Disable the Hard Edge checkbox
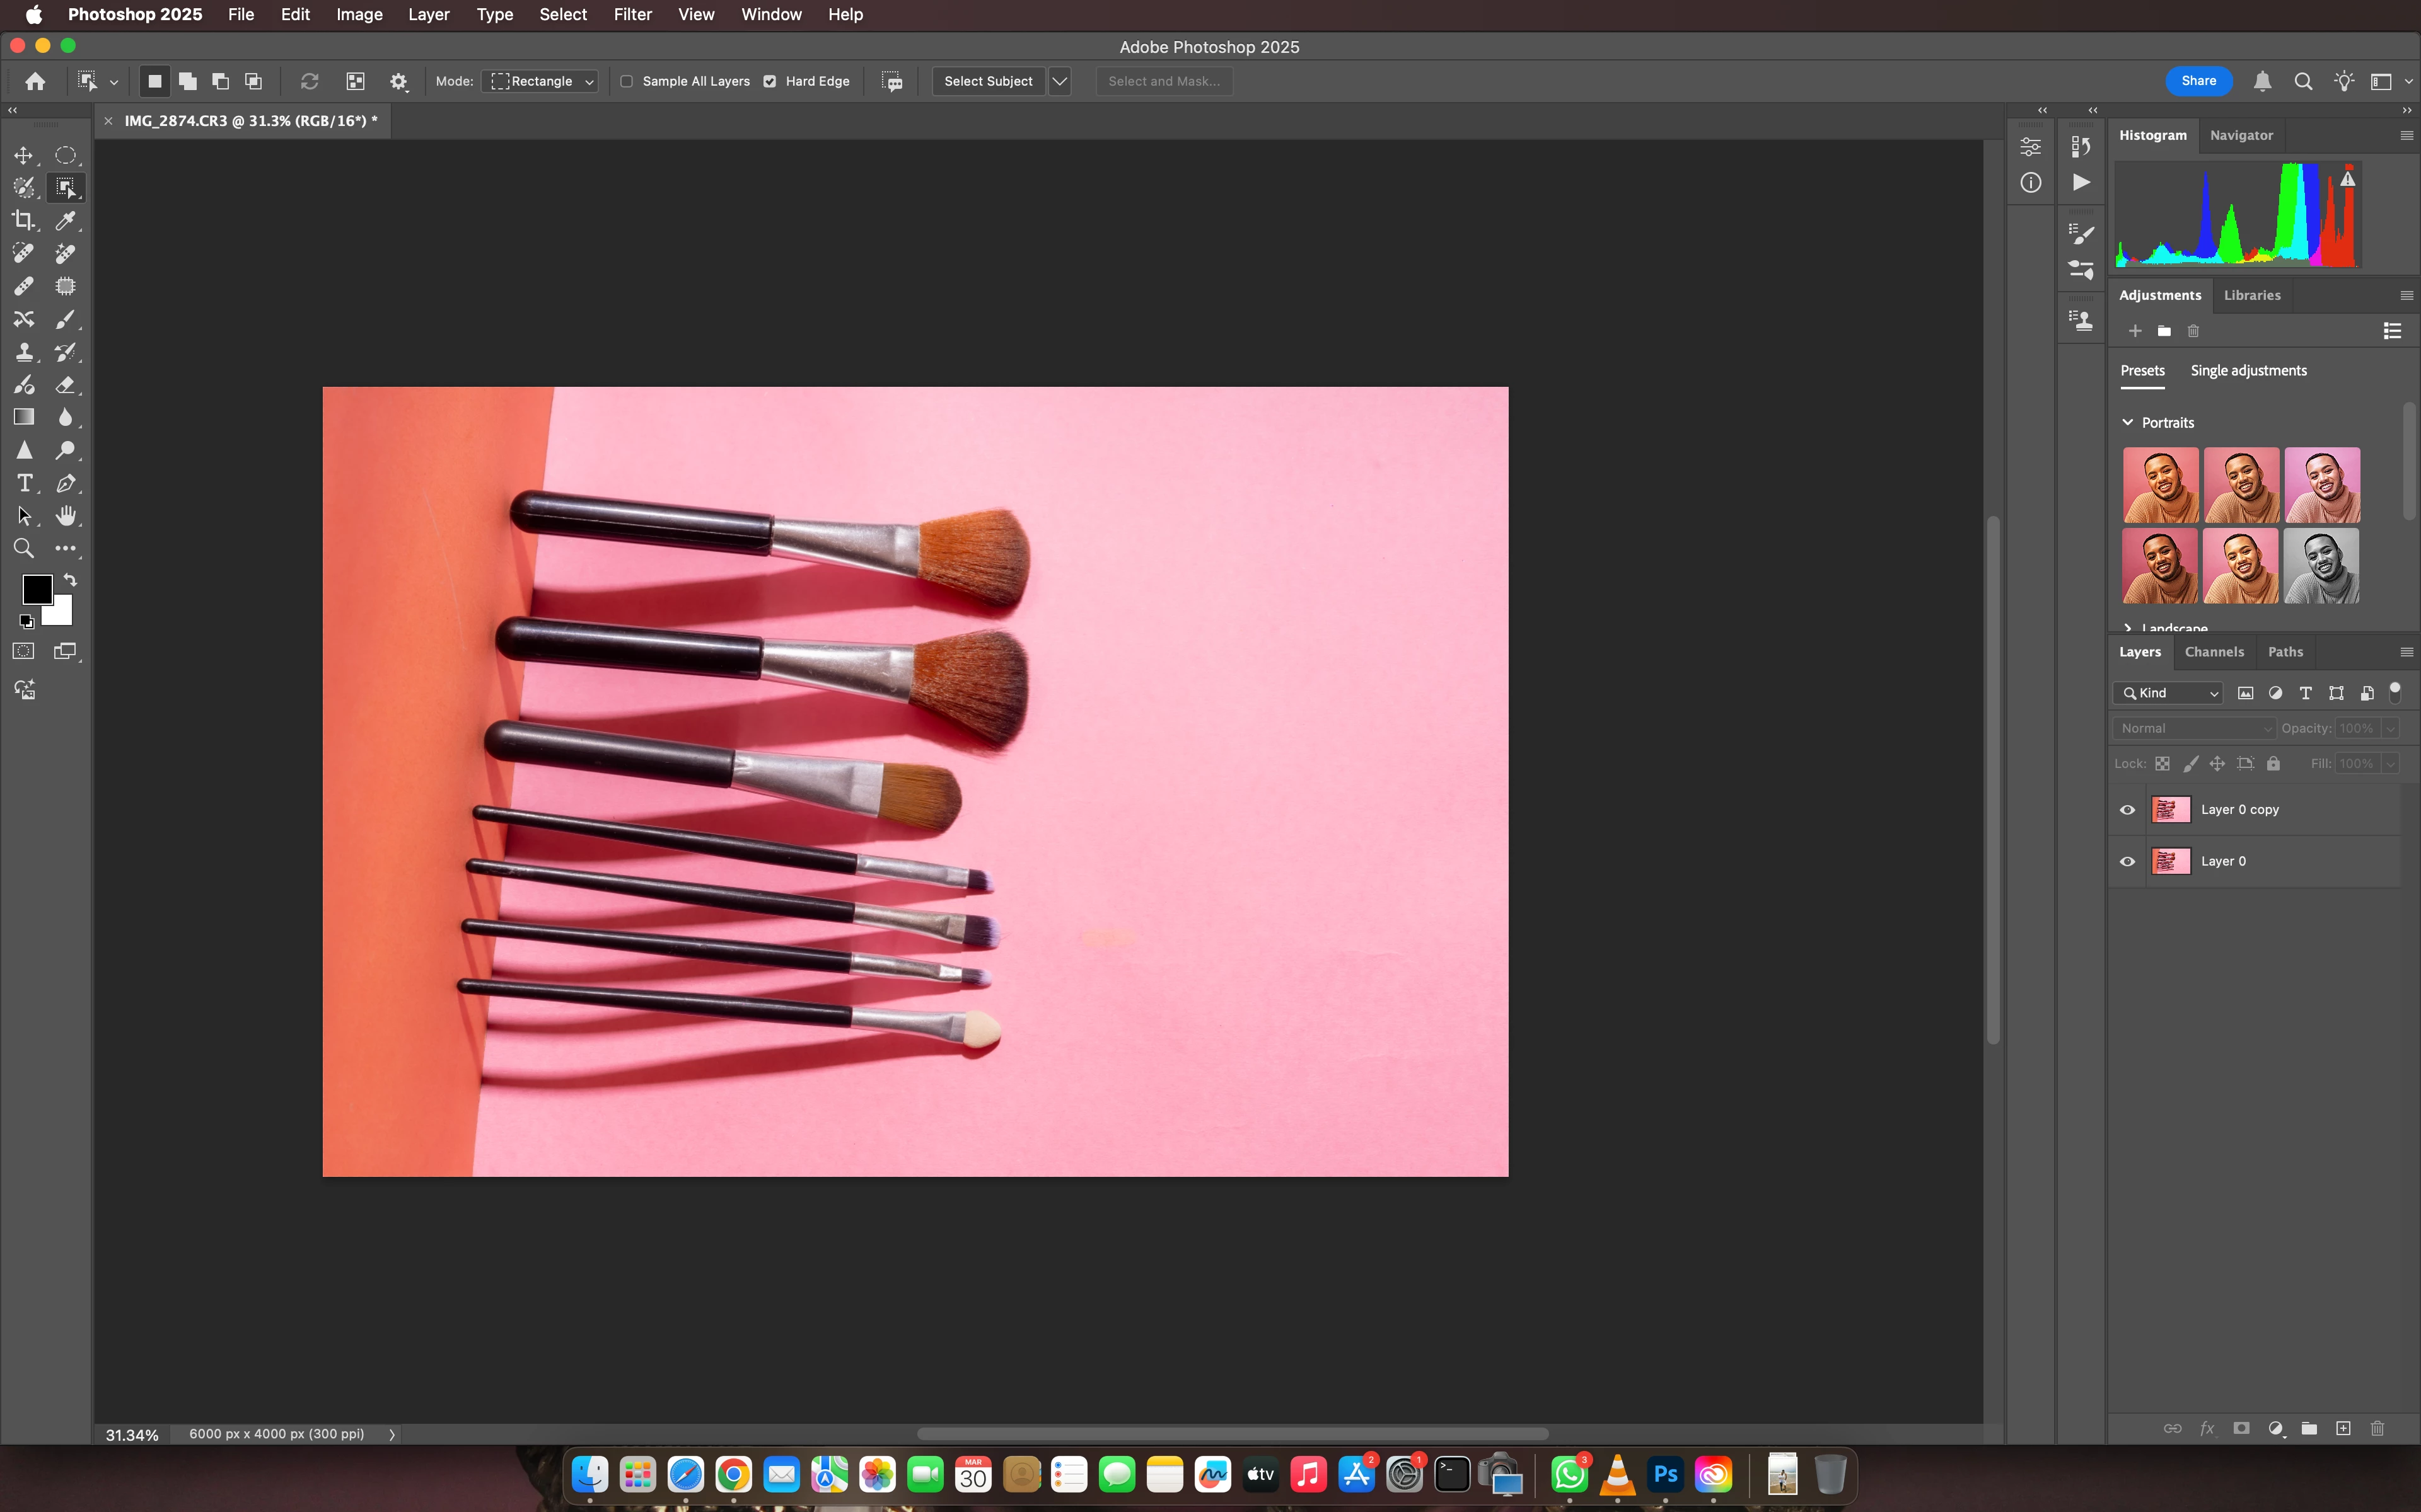This screenshot has width=2421, height=1512. pyautogui.click(x=770, y=81)
